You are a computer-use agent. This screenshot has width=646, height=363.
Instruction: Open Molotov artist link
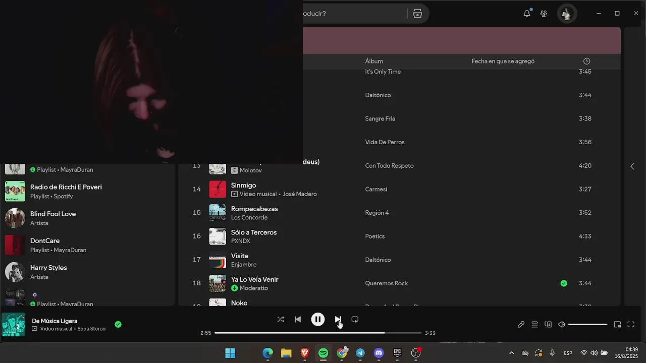click(251, 170)
